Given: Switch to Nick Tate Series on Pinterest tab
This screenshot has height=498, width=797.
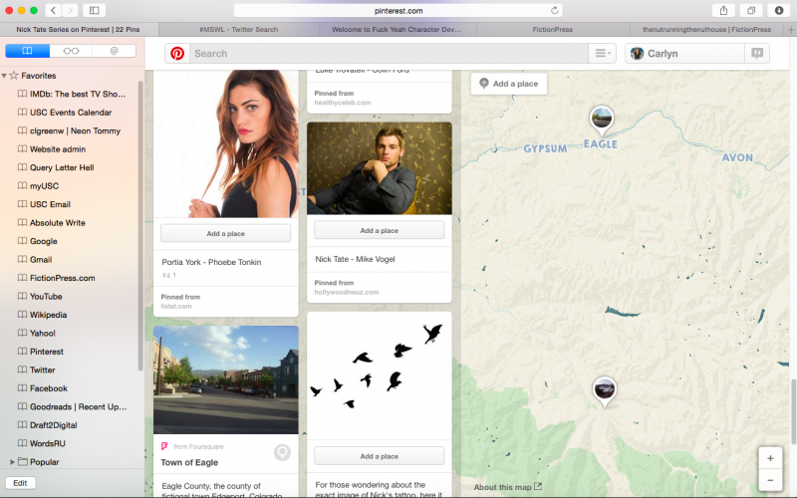Looking at the screenshot, I should pos(78,30).
